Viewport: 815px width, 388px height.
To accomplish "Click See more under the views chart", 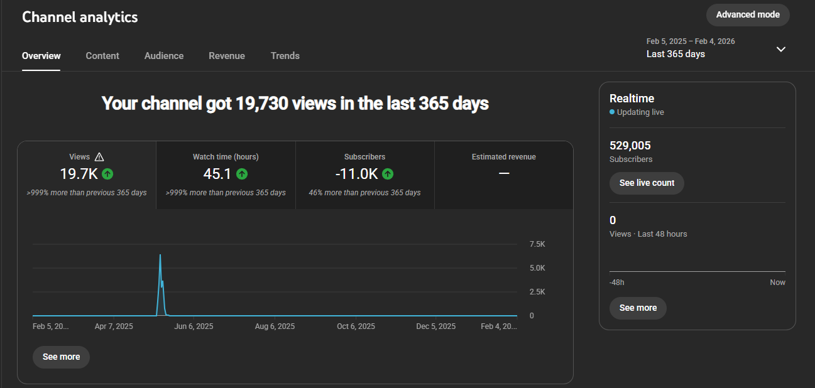I will [x=61, y=357].
